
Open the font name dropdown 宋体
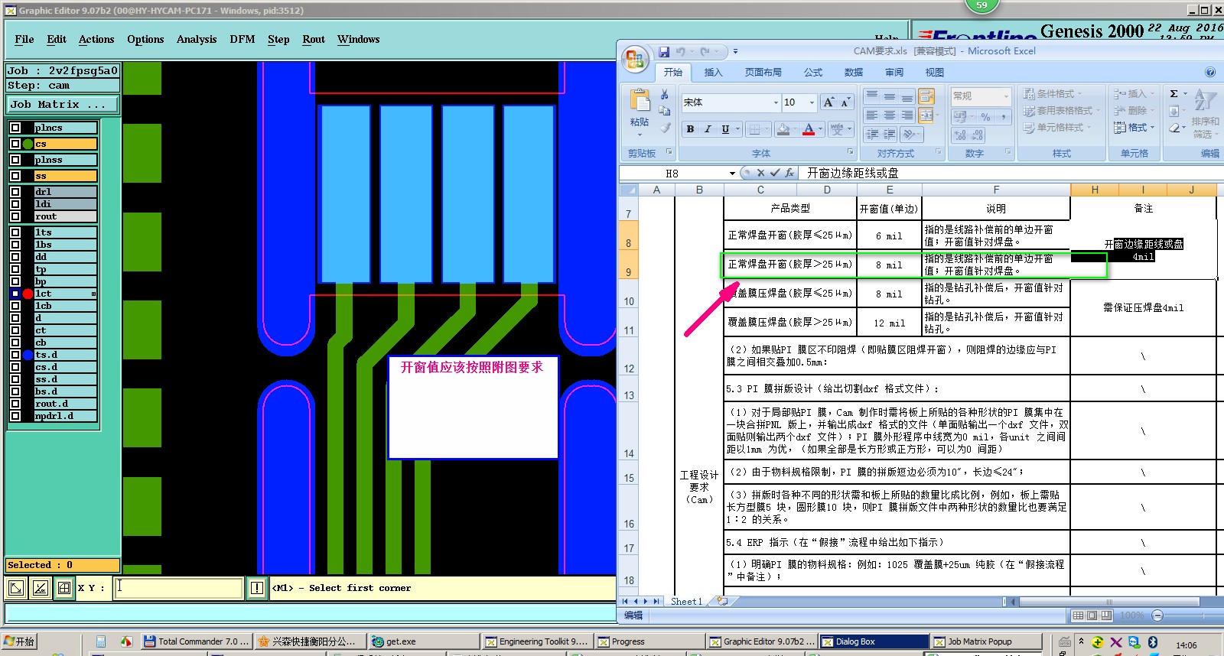(x=775, y=102)
